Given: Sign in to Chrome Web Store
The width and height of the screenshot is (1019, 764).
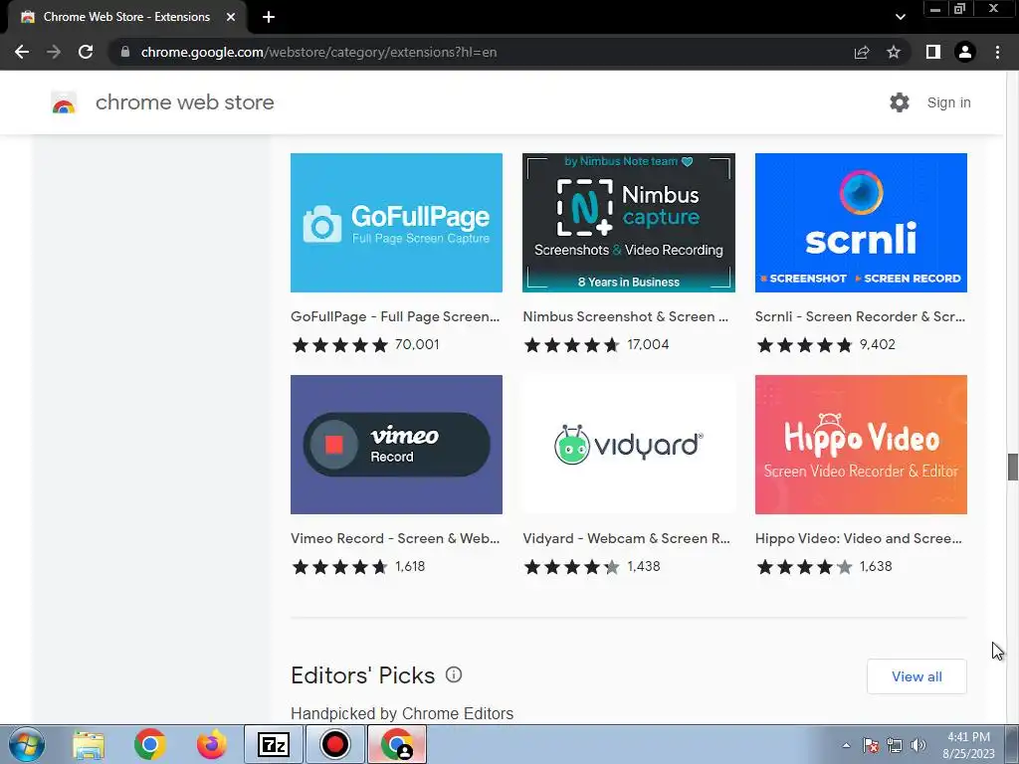Looking at the screenshot, I should (x=948, y=102).
